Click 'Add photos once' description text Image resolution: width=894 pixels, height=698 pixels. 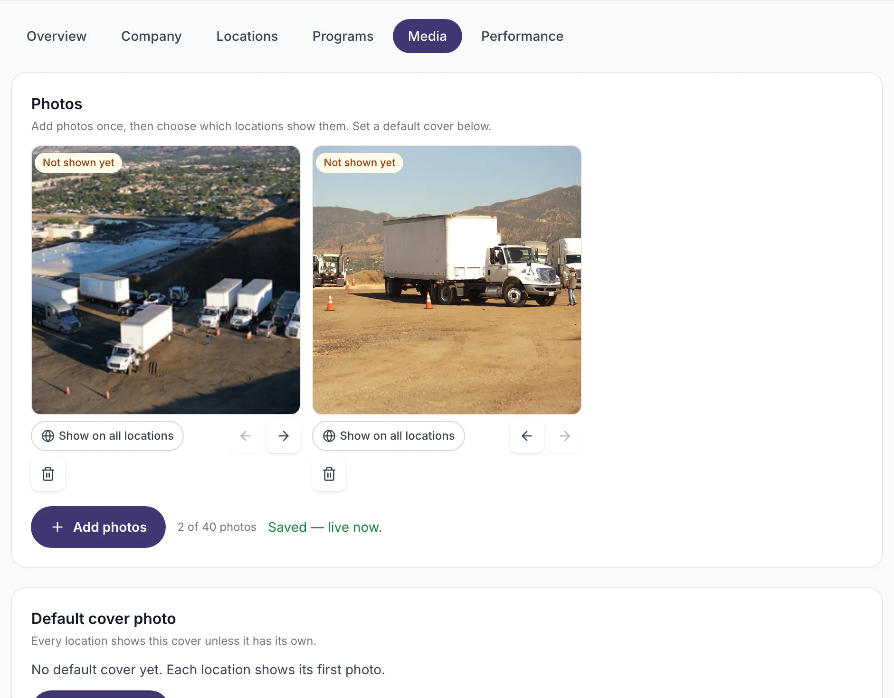(x=261, y=126)
